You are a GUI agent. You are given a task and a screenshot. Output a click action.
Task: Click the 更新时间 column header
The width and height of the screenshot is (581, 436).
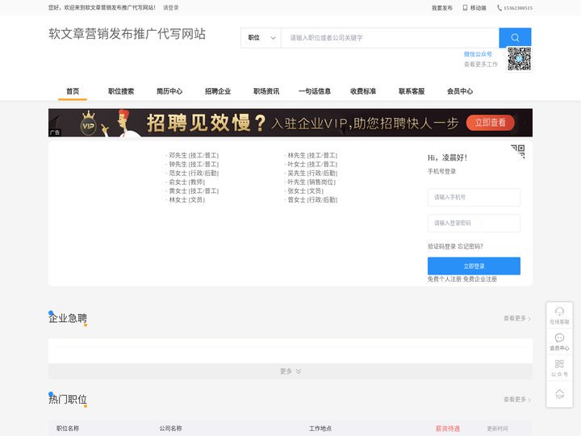point(497,429)
